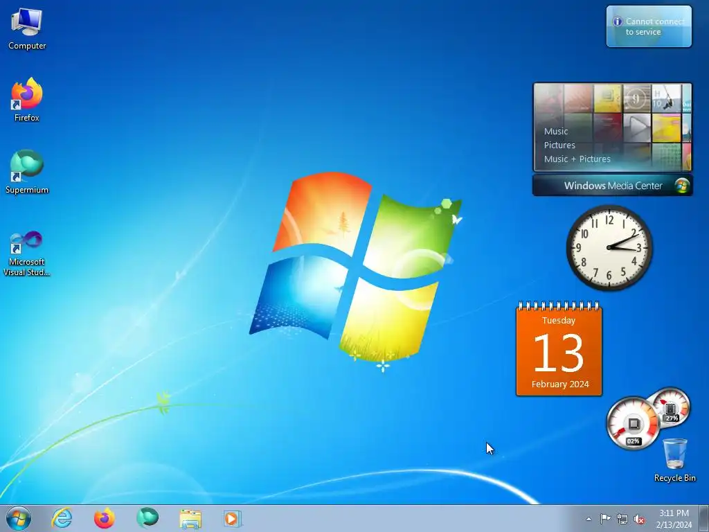Click the calendar gadget showing Tuesday 13
Viewport: 709px width, 532px height.
coord(559,349)
